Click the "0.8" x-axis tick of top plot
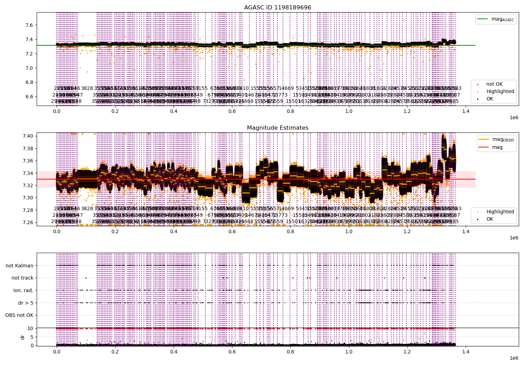The image size is (524, 366). coord(291,111)
